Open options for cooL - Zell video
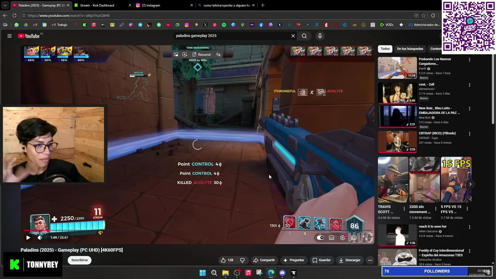Screen dimensions: 496x279 [x=470, y=85]
